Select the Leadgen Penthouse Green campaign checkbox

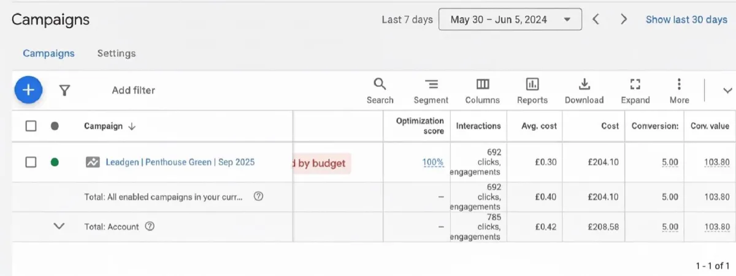(31, 162)
